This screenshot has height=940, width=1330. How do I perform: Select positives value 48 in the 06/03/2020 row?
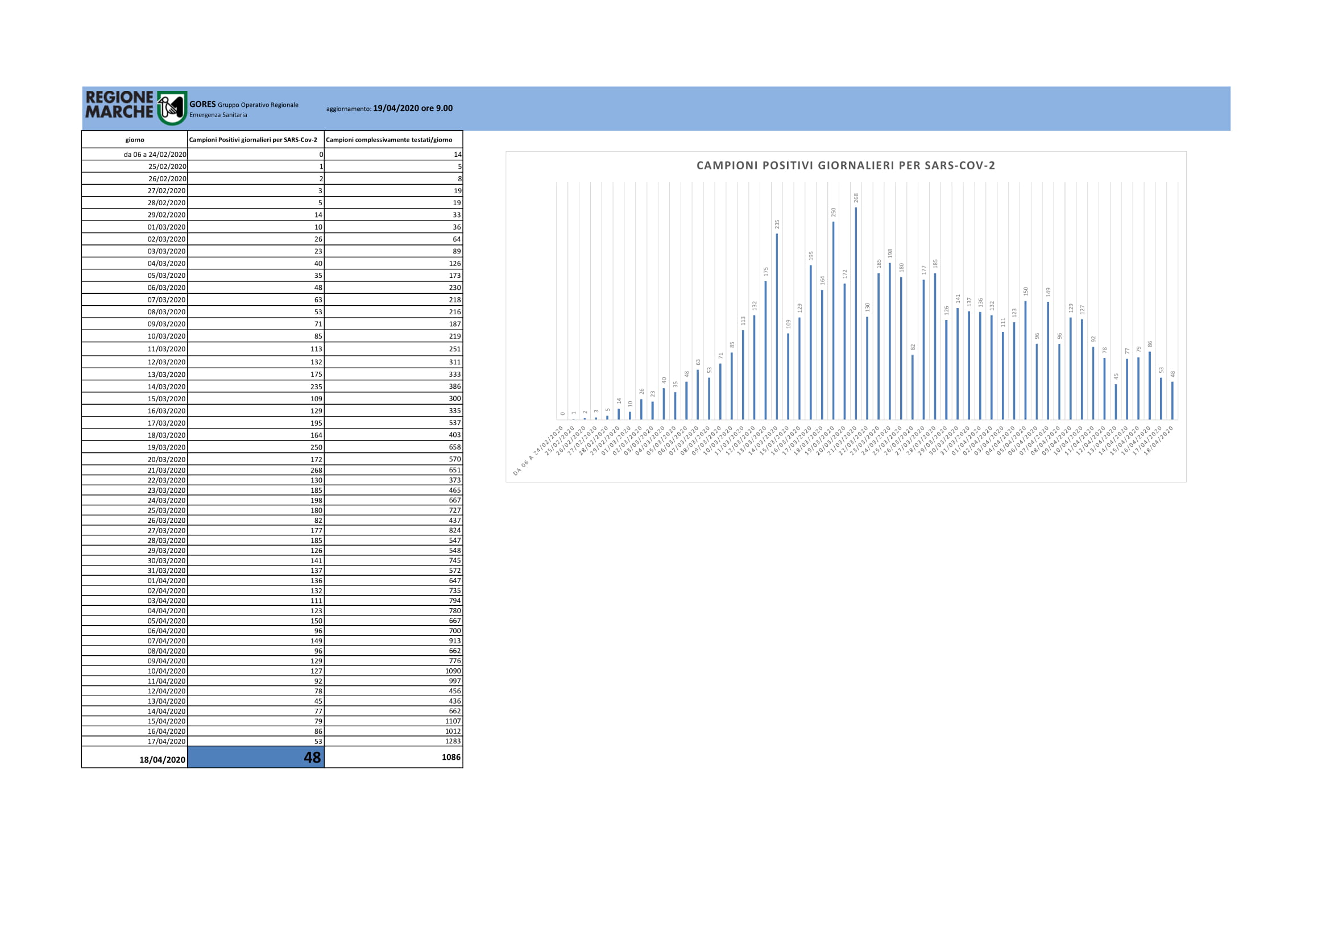tap(255, 288)
